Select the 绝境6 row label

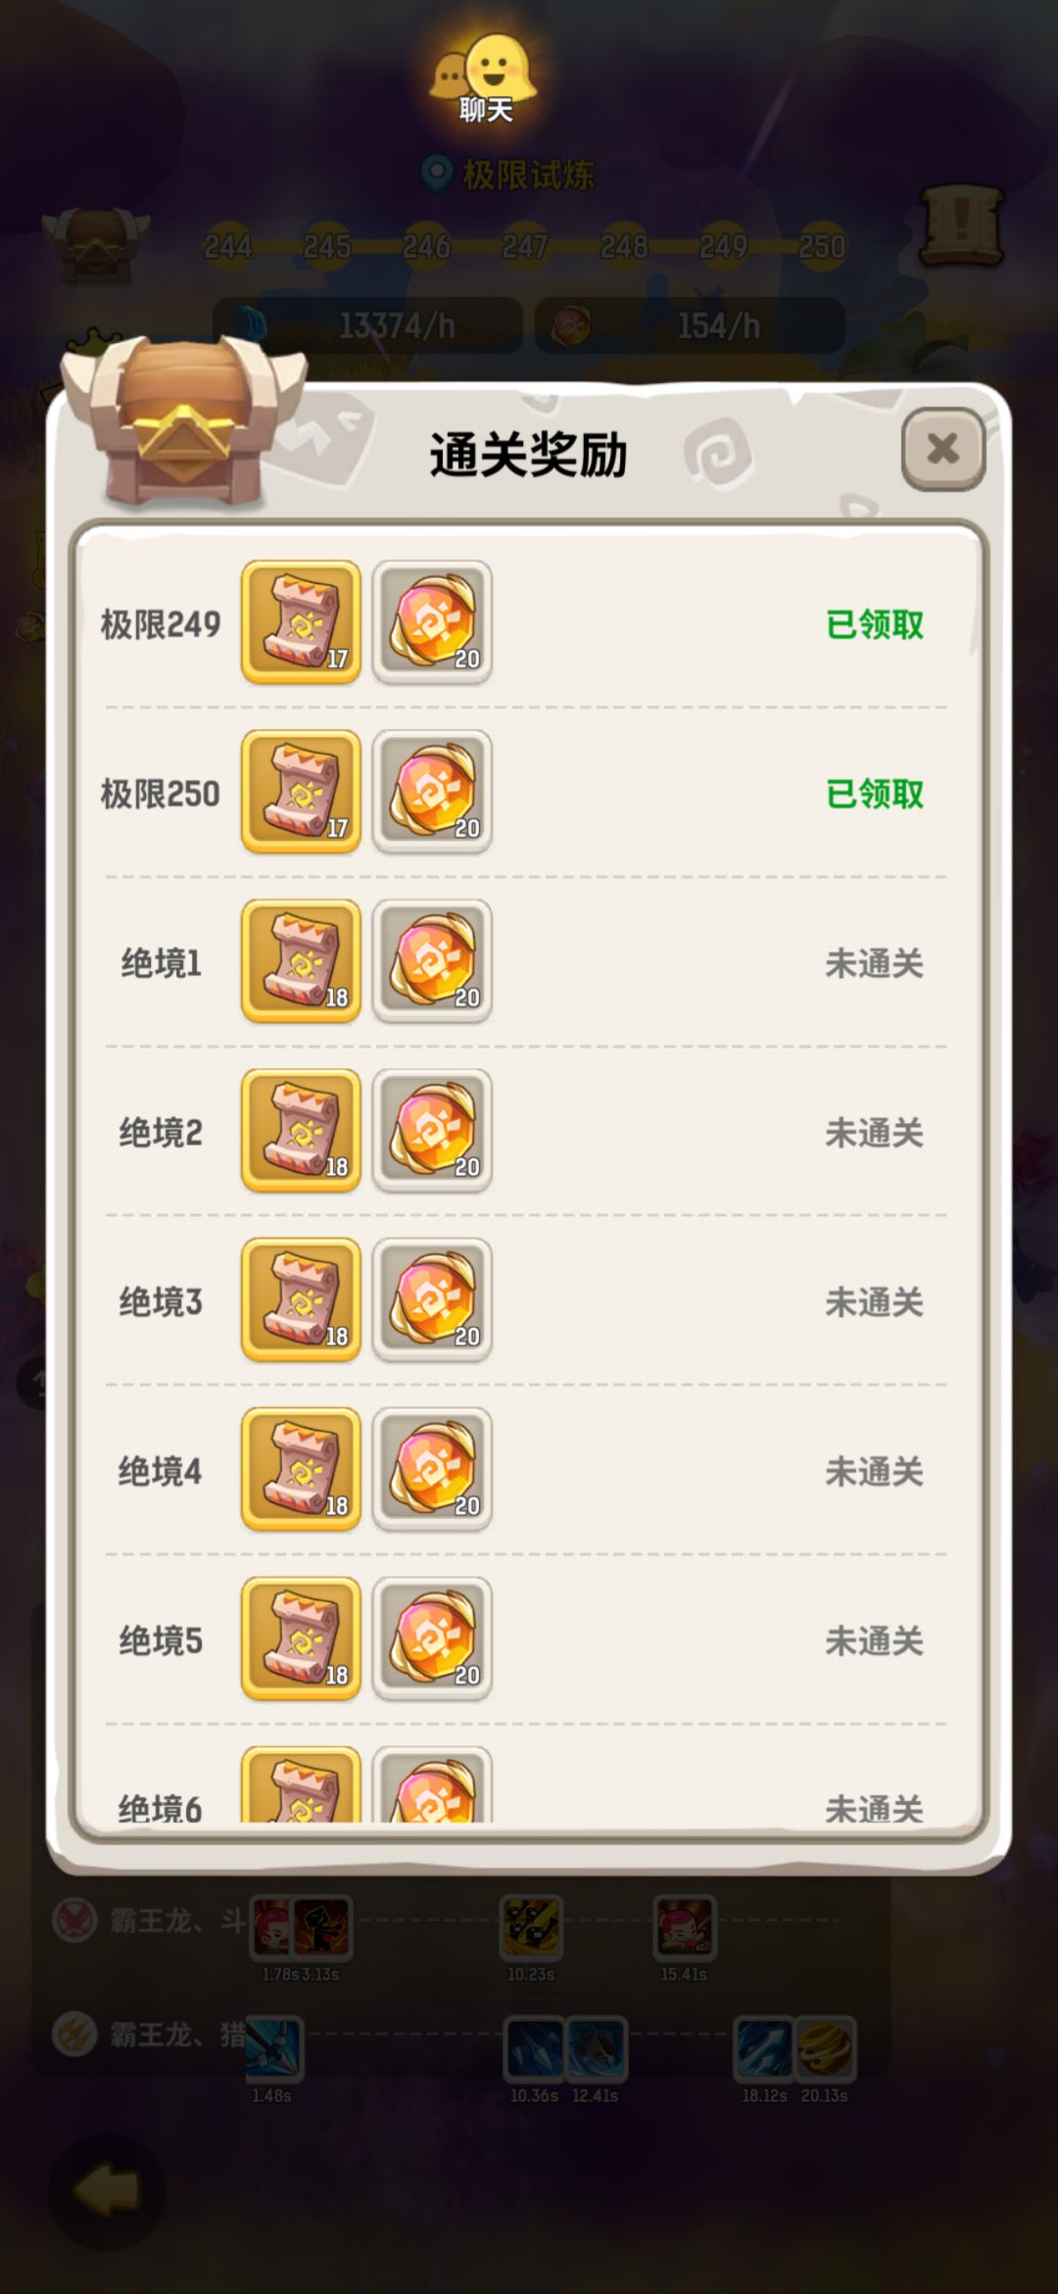pyautogui.click(x=161, y=1809)
